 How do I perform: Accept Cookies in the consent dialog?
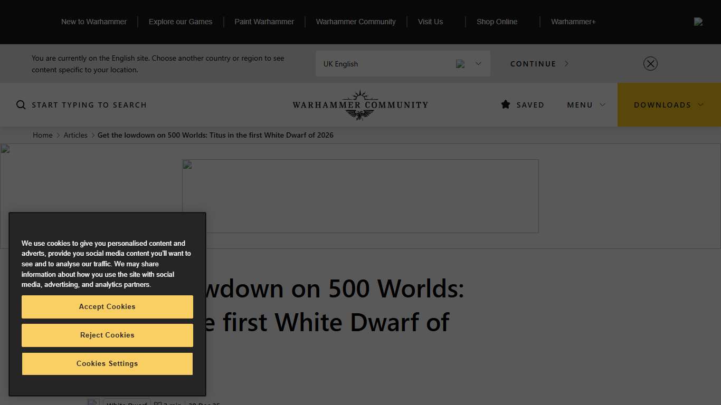(x=107, y=306)
